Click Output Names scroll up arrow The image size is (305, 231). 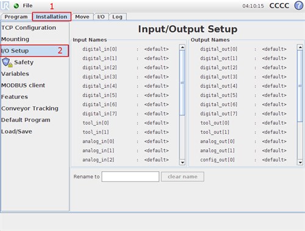tap(300, 47)
